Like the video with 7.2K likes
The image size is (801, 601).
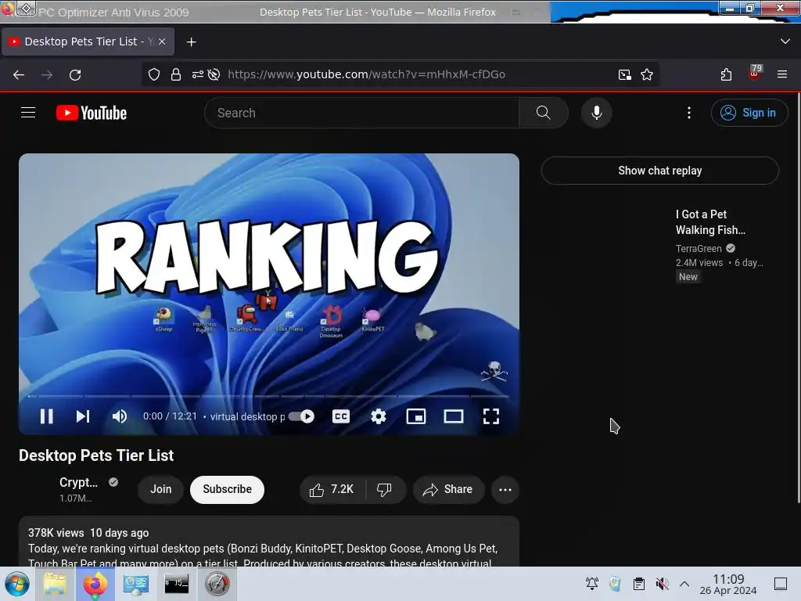(332, 490)
